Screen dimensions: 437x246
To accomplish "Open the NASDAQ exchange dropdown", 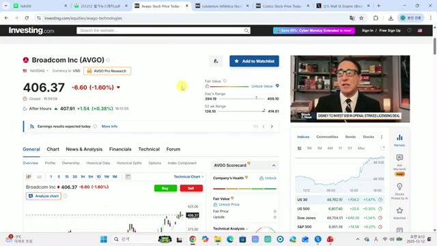I will point(39,71).
